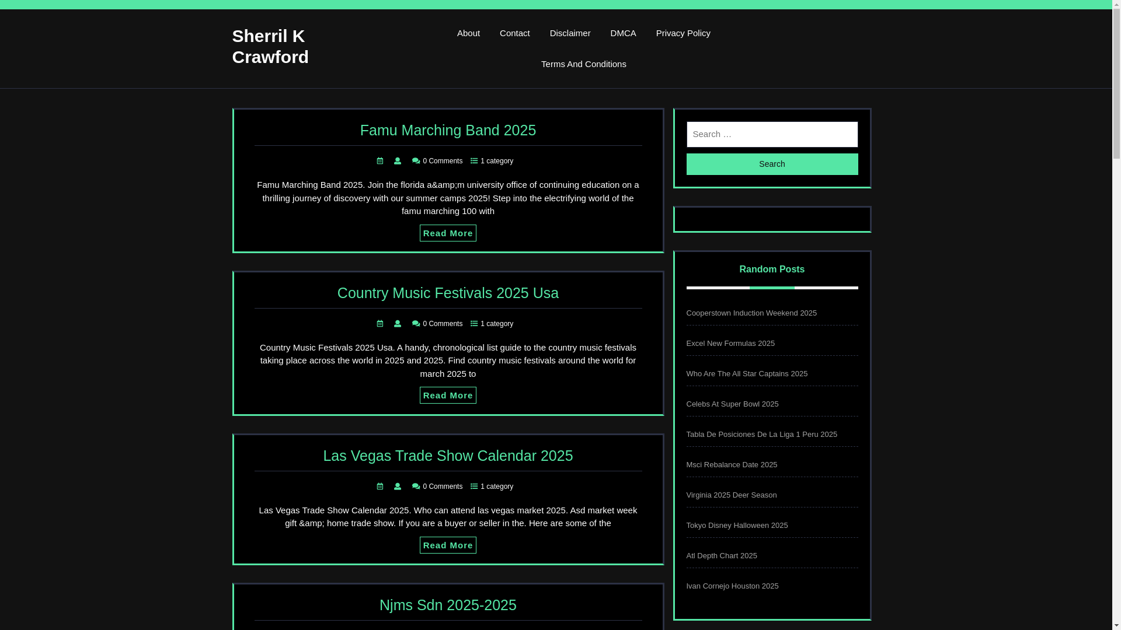Click 0 Comments on Las Vegas Trade Show post
Image resolution: width=1121 pixels, height=630 pixels.
(x=443, y=487)
